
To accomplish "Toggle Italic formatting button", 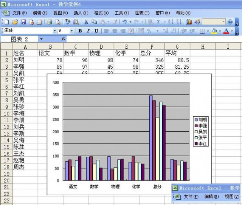I will 88,31.
